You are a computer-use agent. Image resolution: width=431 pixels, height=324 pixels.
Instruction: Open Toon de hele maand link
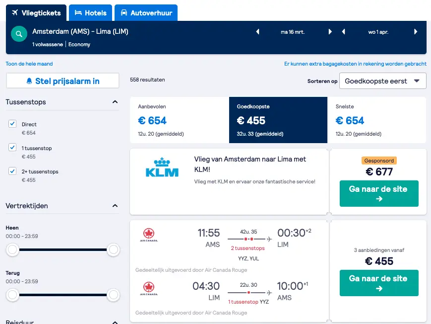coord(29,64)
